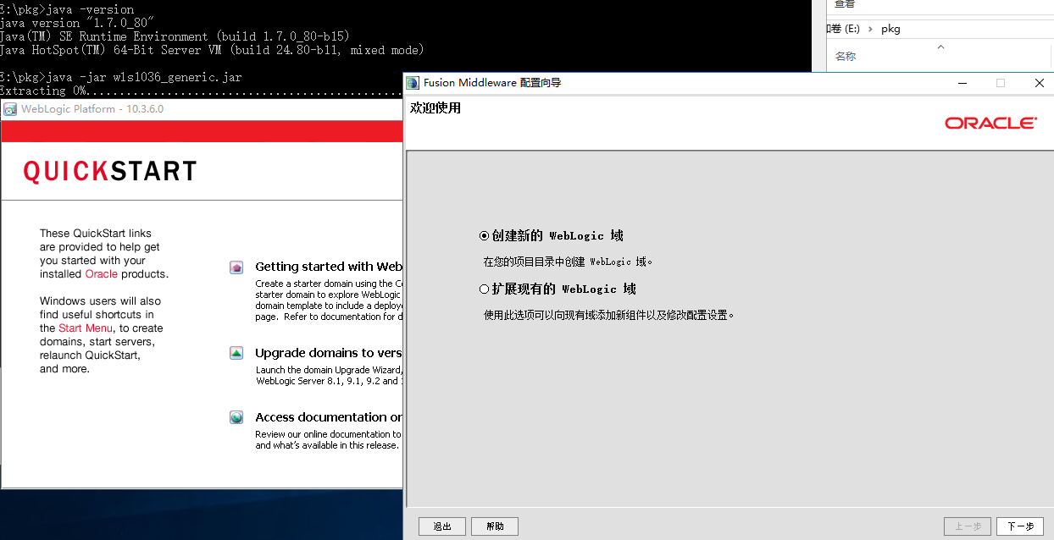Select the extend existing WebLogic domain option
The height and width of the screenshot is (540, 1054).
coord(485,289)
